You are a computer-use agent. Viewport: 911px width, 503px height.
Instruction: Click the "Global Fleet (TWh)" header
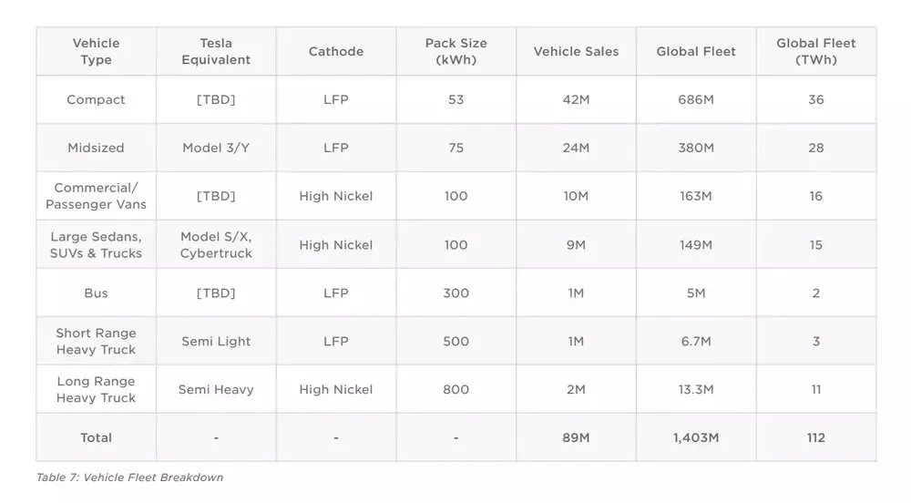coord(815,51)
